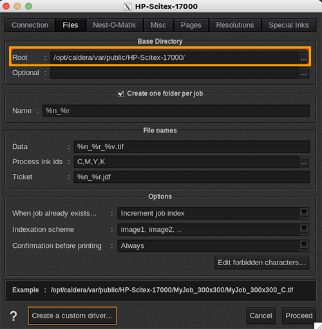Click the X11 icon in title bar
Screen dimensions: 322x329
(128, 6)
